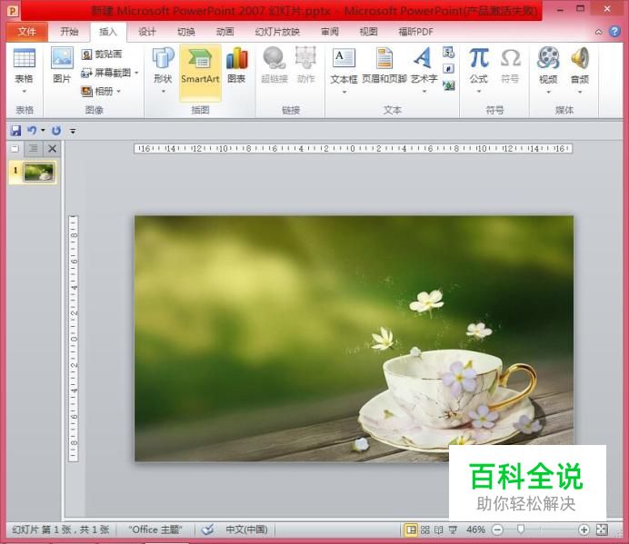Customize the Quick Access Toolbar dropdown
The width and height of the screenshot is (629, 544).
pos(73,131)
